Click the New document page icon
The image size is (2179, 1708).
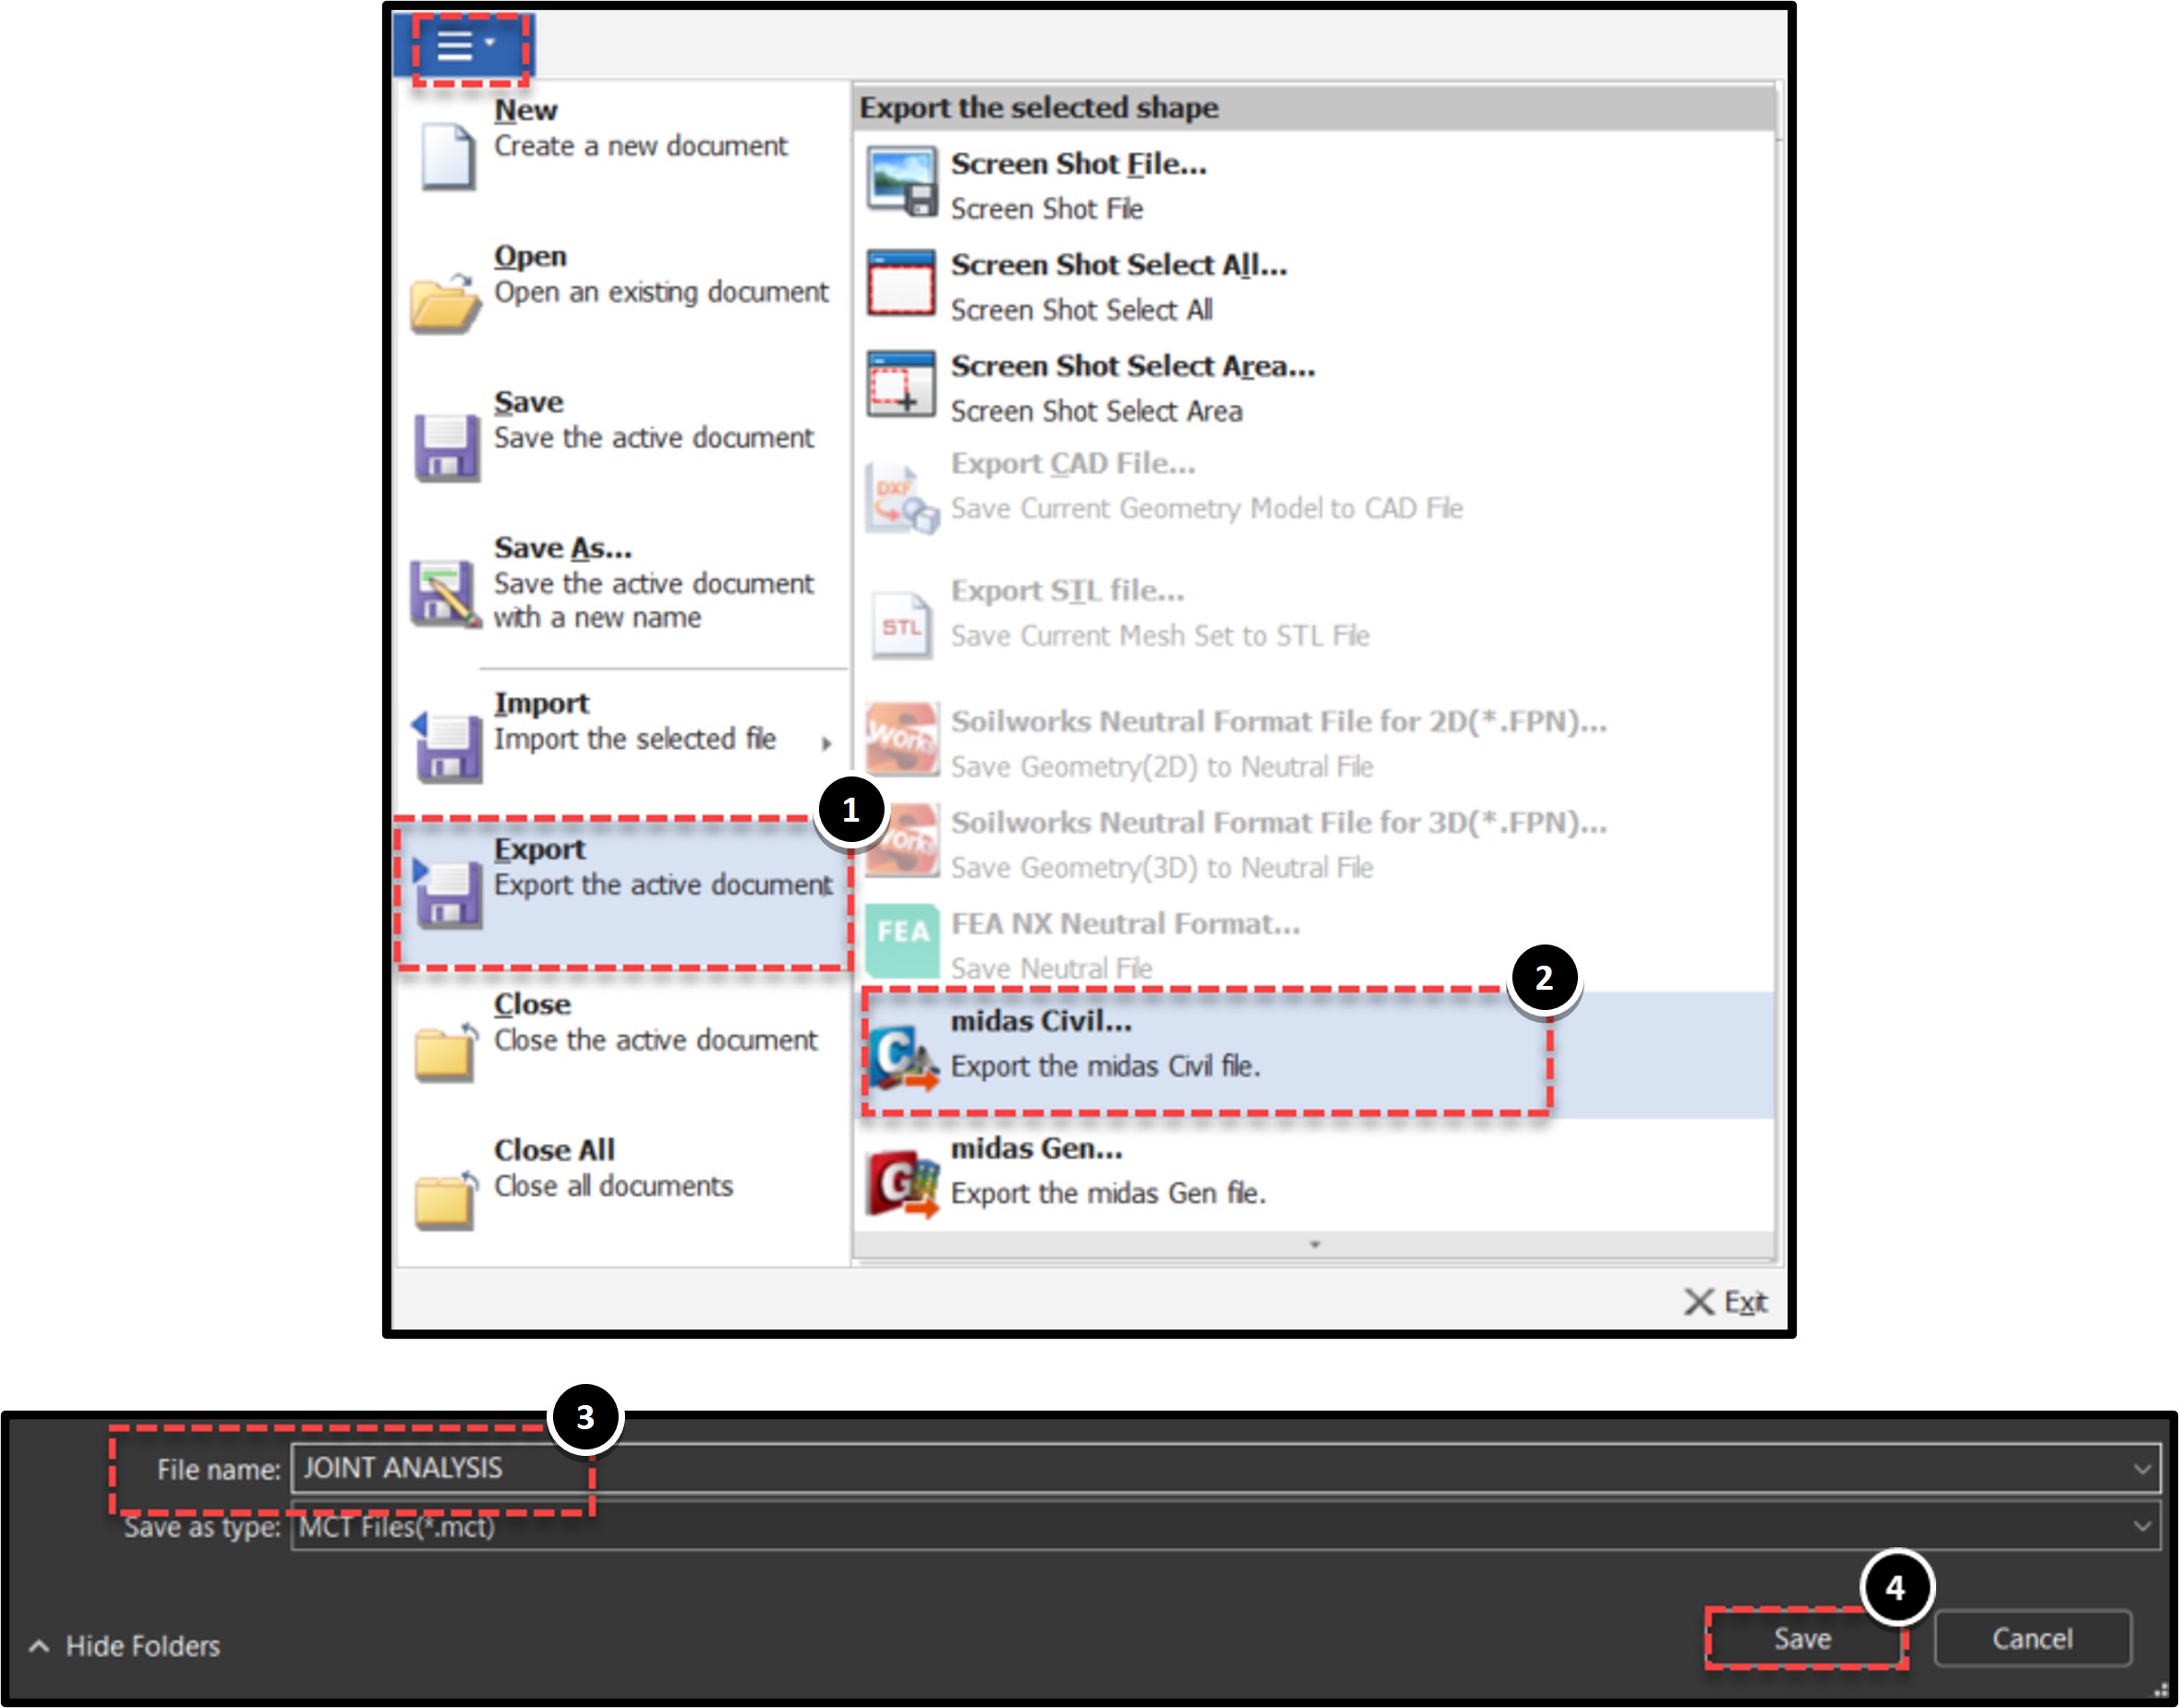(447, 156)
